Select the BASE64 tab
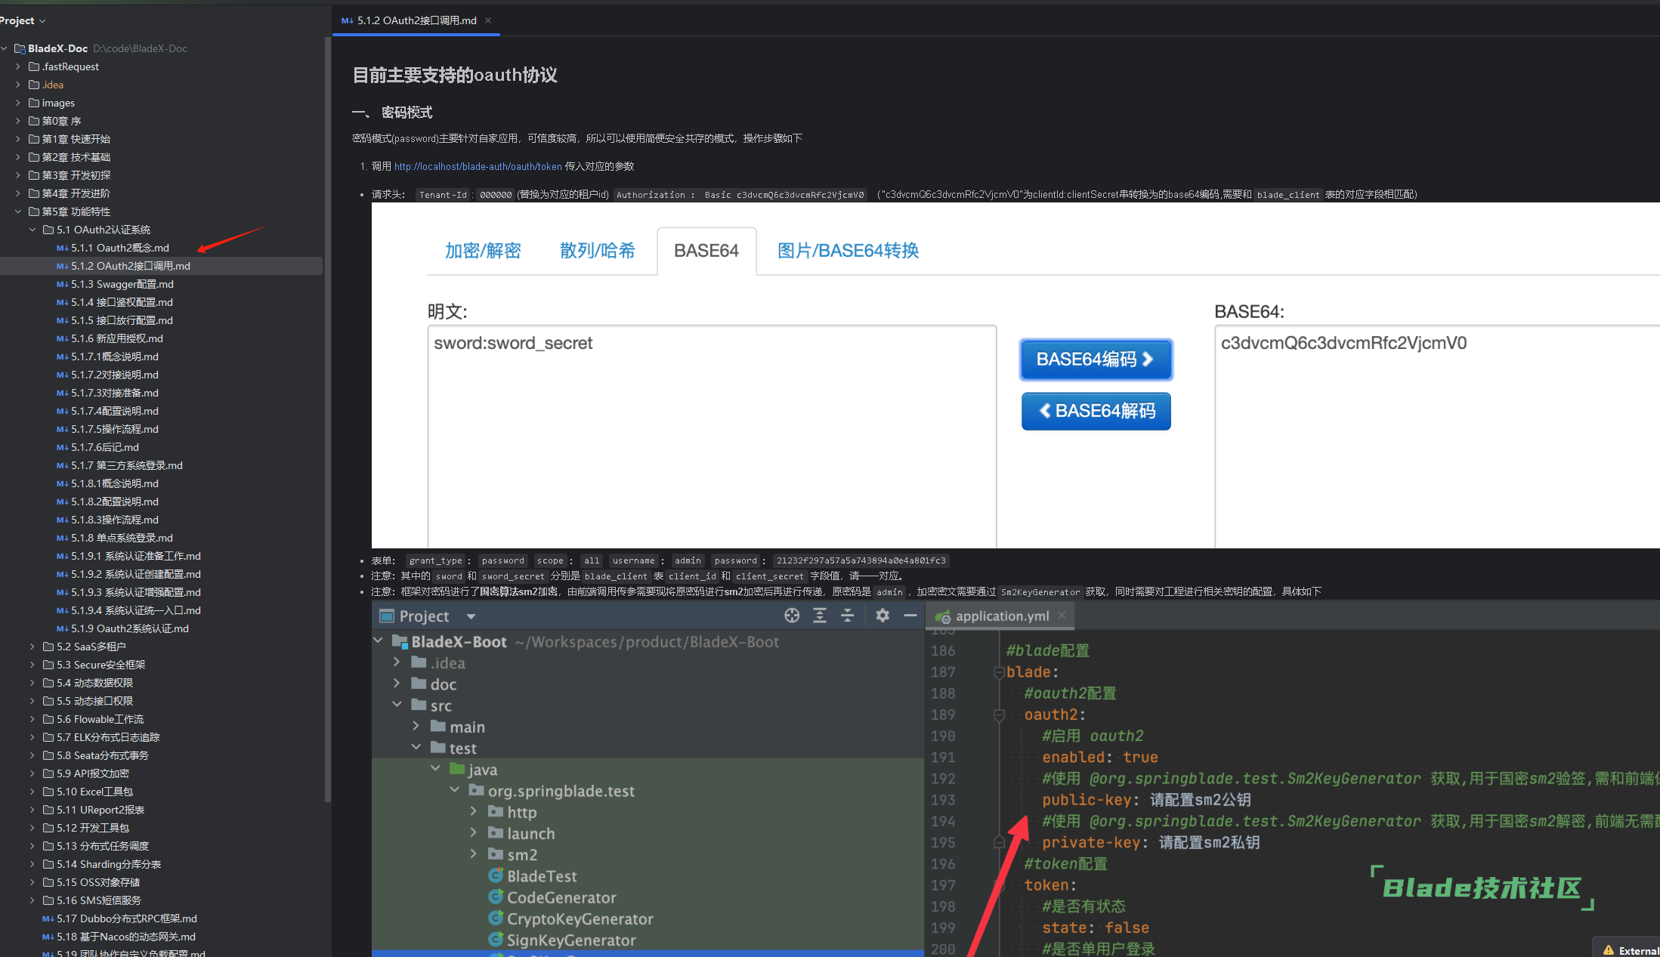Viewport: 1660px width, 957px height. [706, 251]
